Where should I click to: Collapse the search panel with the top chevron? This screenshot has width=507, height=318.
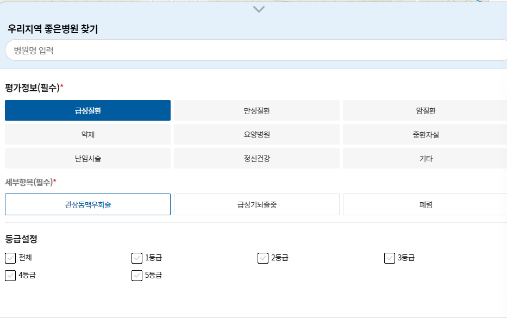coord(259,9)
